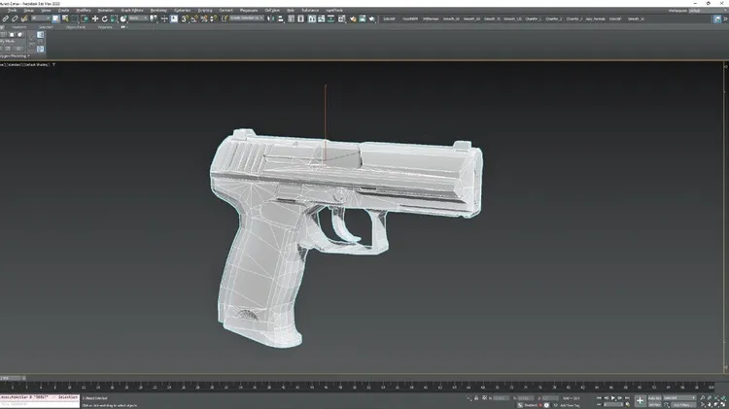The width and height of the screenshot is (729, 409).
Task: Click the Mirror tool icon
Action: point(271,18)
